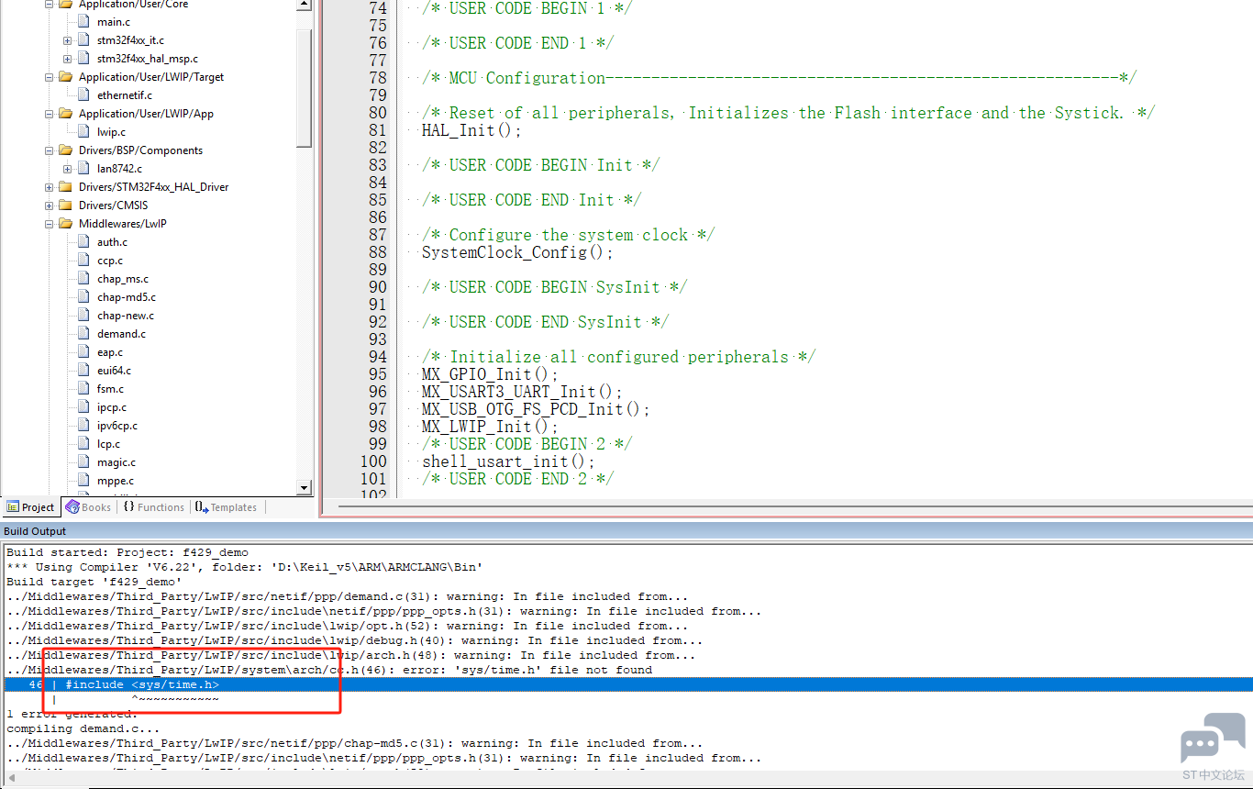Click the folder icon of Application/User/LWIP/Target
The width and height of the screenshot is (1253, 789).
[x=66, y=77]
